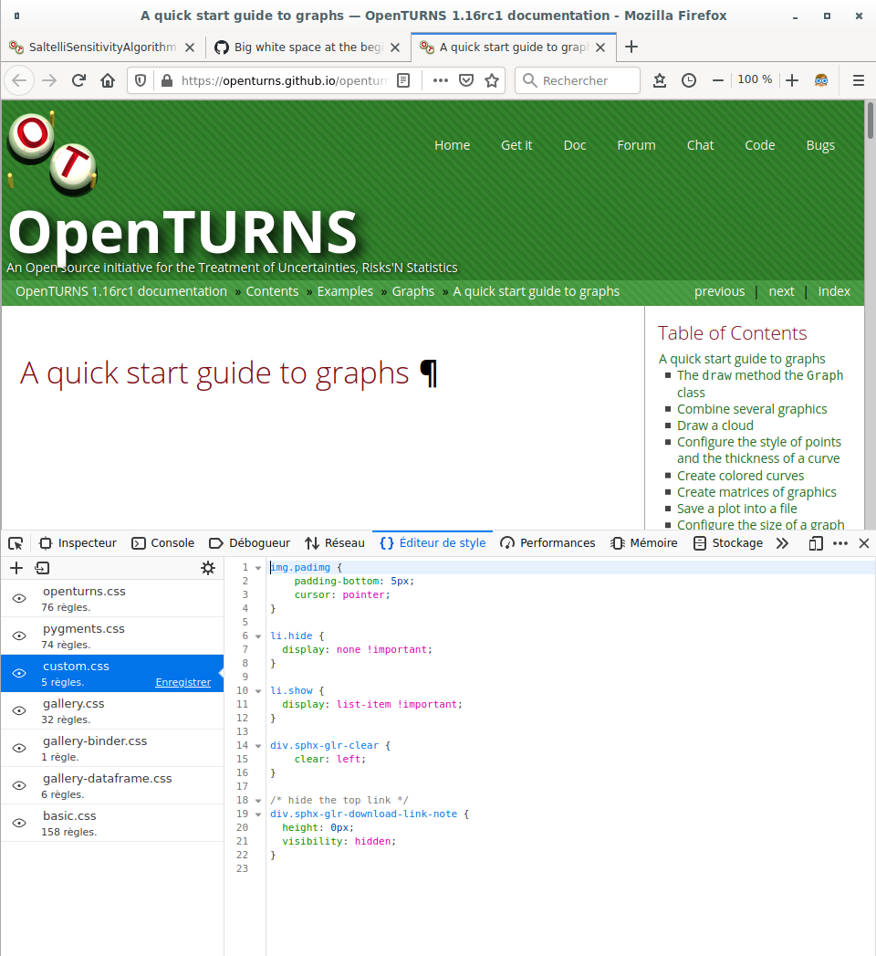Collapse the img.padimg rule at line 1
This screenshot has width=876, height=956.
(x=257, y=567)
